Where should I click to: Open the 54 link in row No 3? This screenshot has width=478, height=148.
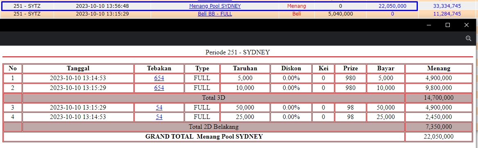coord(159,108)
